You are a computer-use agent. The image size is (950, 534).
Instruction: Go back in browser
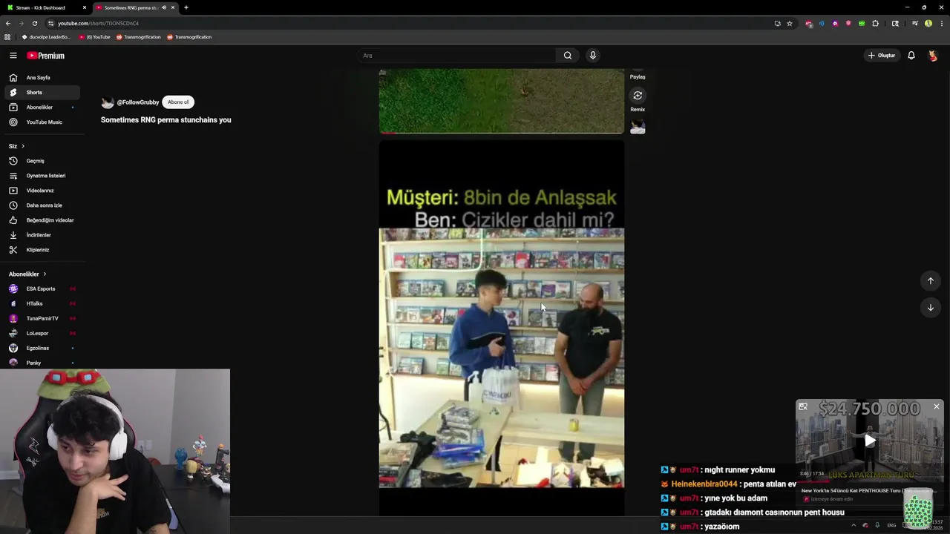8,23
